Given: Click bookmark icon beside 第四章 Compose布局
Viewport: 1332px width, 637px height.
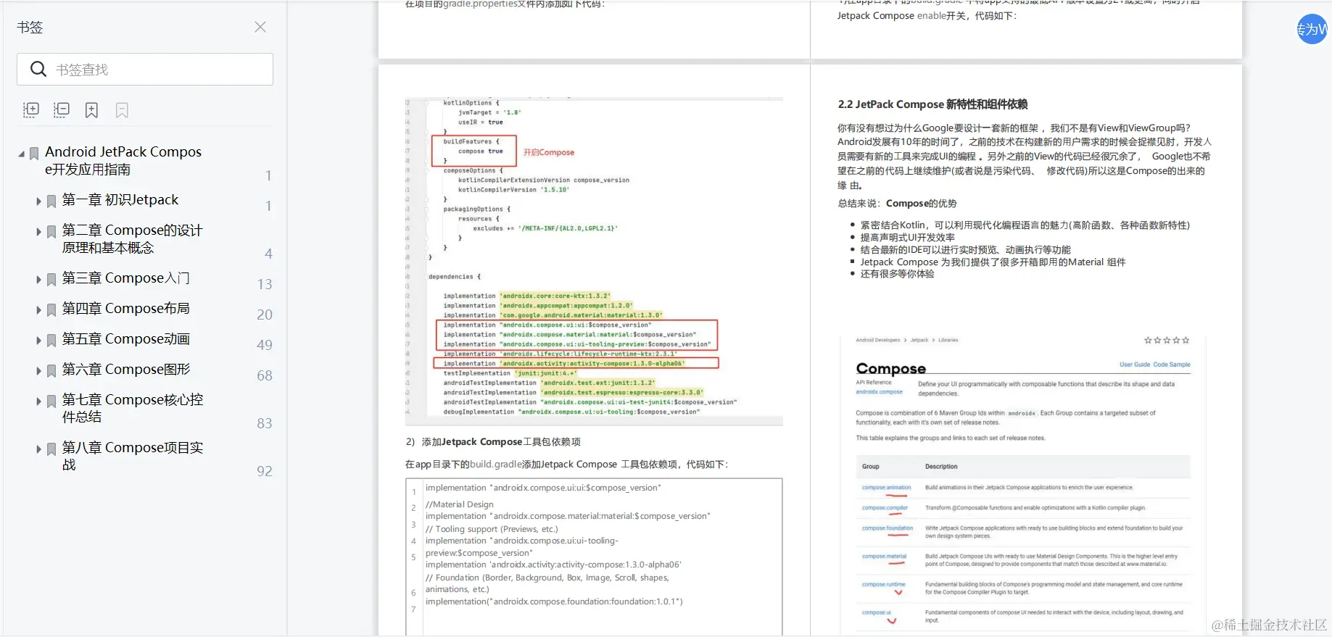Looking at the screenshot, I should [51, 309].
